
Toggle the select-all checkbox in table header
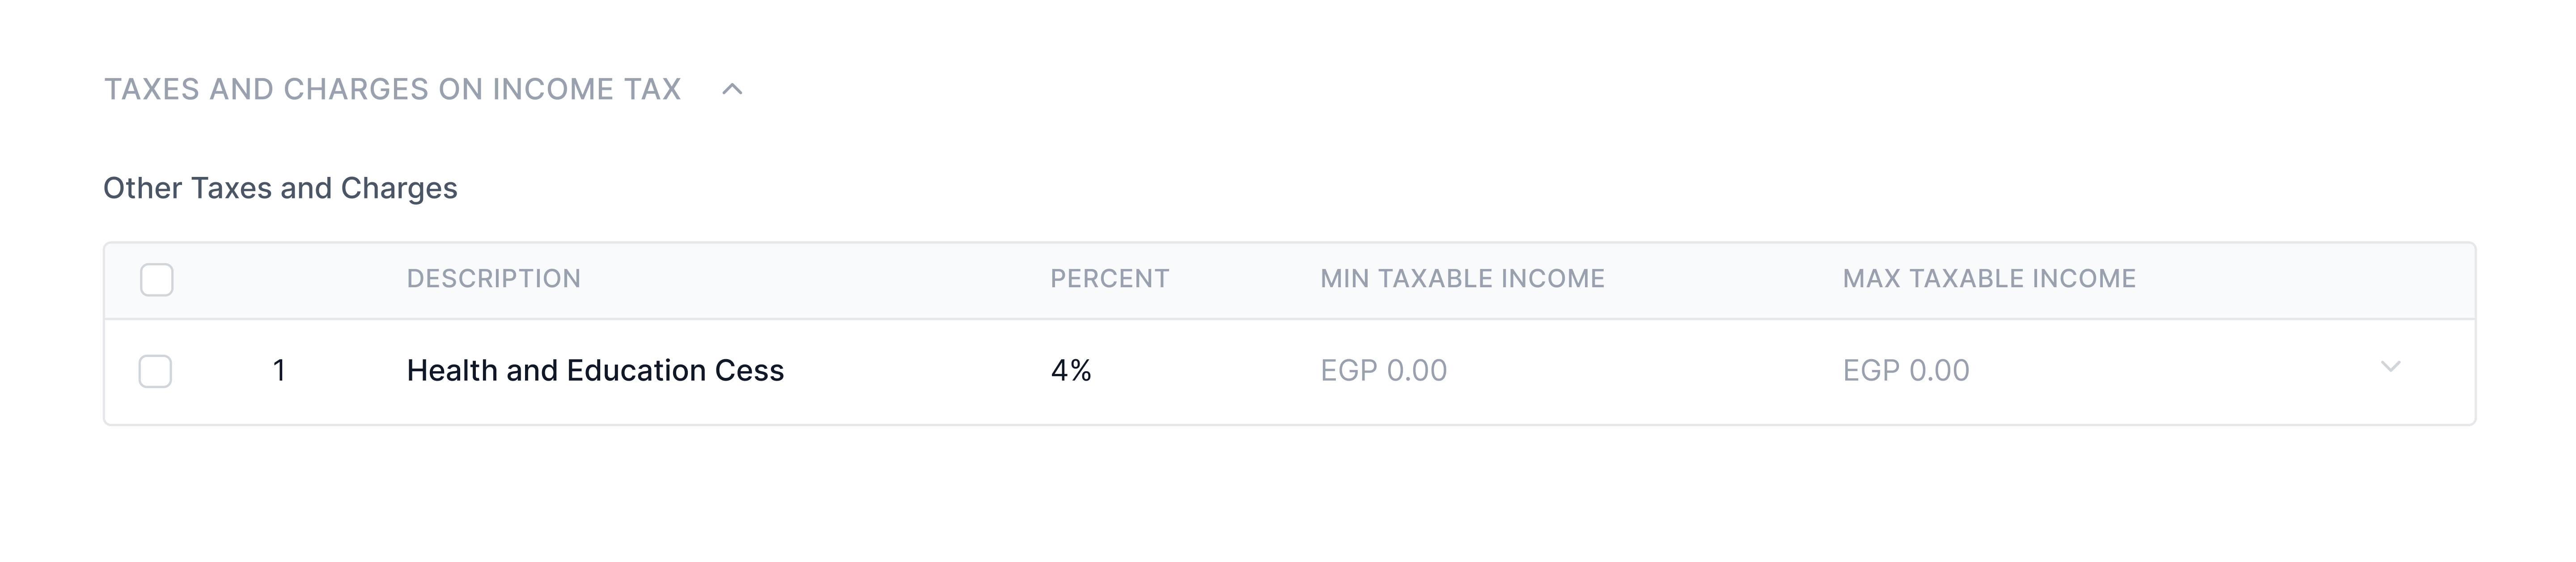point(157,280)
